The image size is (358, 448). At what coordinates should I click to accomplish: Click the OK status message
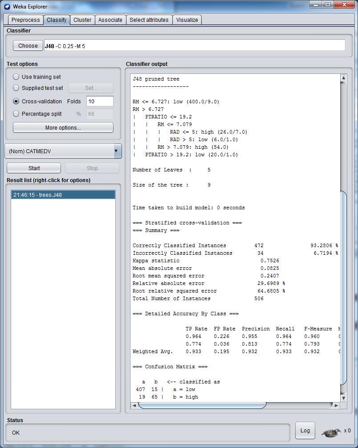point(16,432)
